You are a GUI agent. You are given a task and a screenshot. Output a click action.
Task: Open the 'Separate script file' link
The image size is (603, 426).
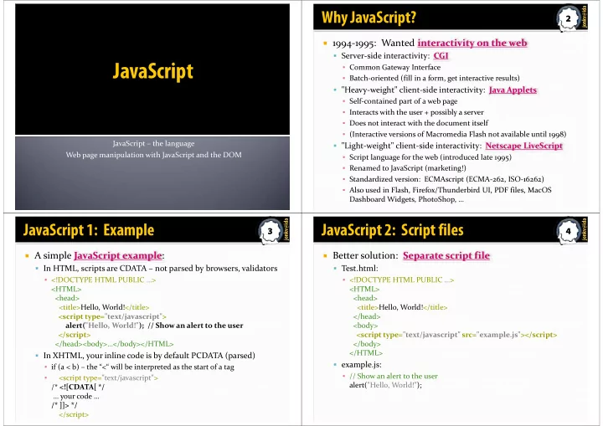point(446,255)
